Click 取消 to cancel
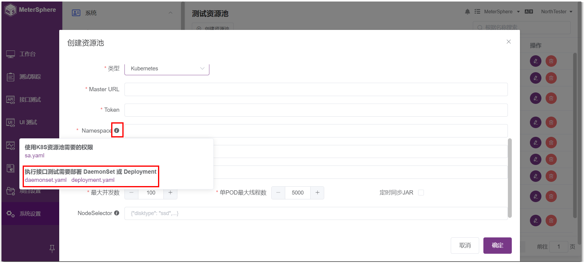 tap(465, 246)
